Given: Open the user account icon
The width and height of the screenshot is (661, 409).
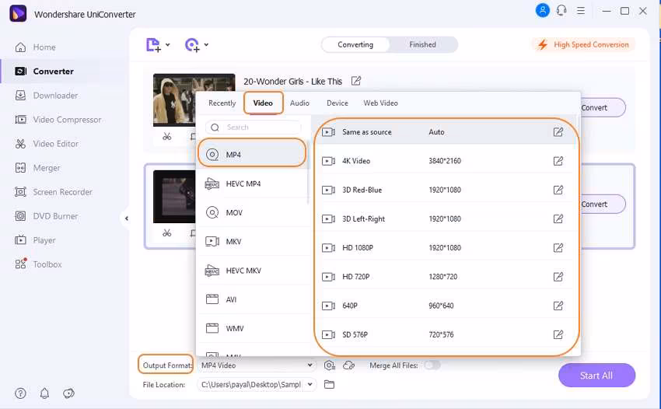Looking at the screenshot, I should pyautogui.click(x=543, y=11).
